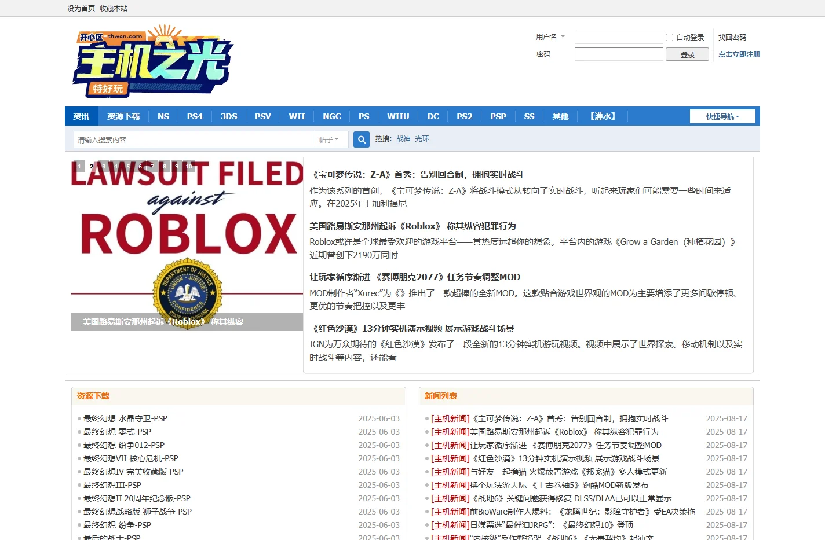825x540 pixels.
Task: Focus the username input field
Action: [x=619, y=37]
